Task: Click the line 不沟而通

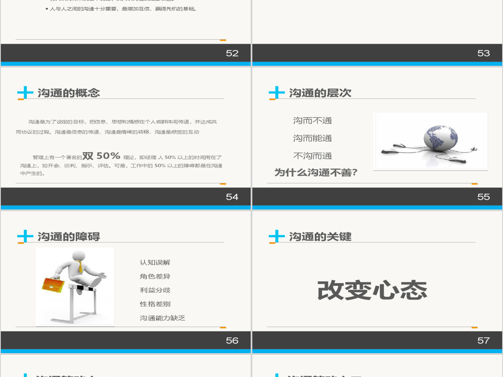Action: pos(313,156)
